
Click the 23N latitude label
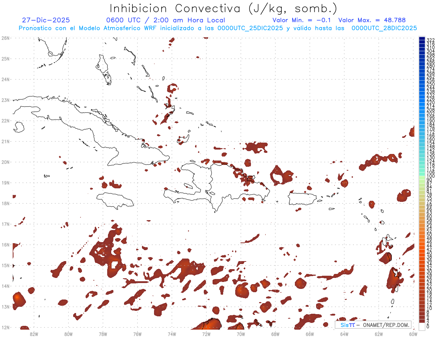pyautogui.click(x=5, y=100)
